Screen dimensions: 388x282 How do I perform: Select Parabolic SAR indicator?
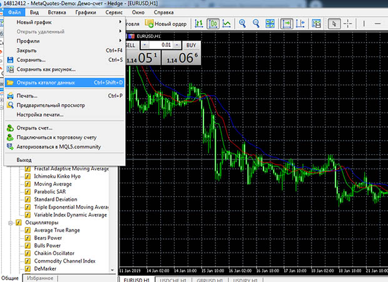[49, 191]
